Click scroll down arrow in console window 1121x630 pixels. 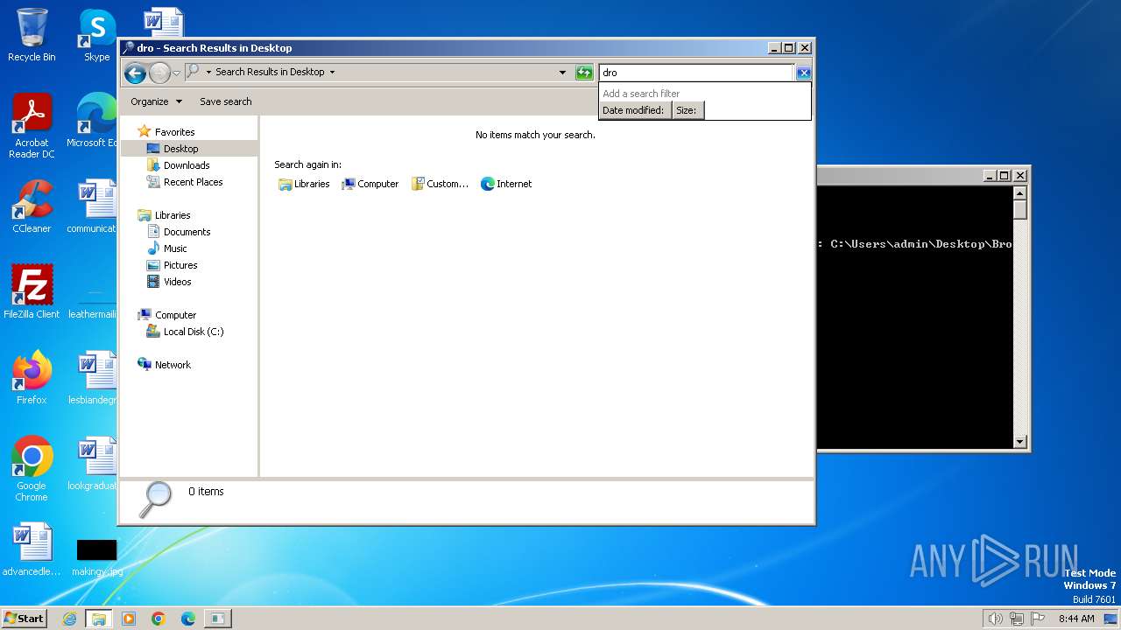[x=1019, y=442]
